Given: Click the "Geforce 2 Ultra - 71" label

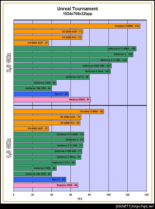Looking at the screenshot, I should tap(68, 157).
